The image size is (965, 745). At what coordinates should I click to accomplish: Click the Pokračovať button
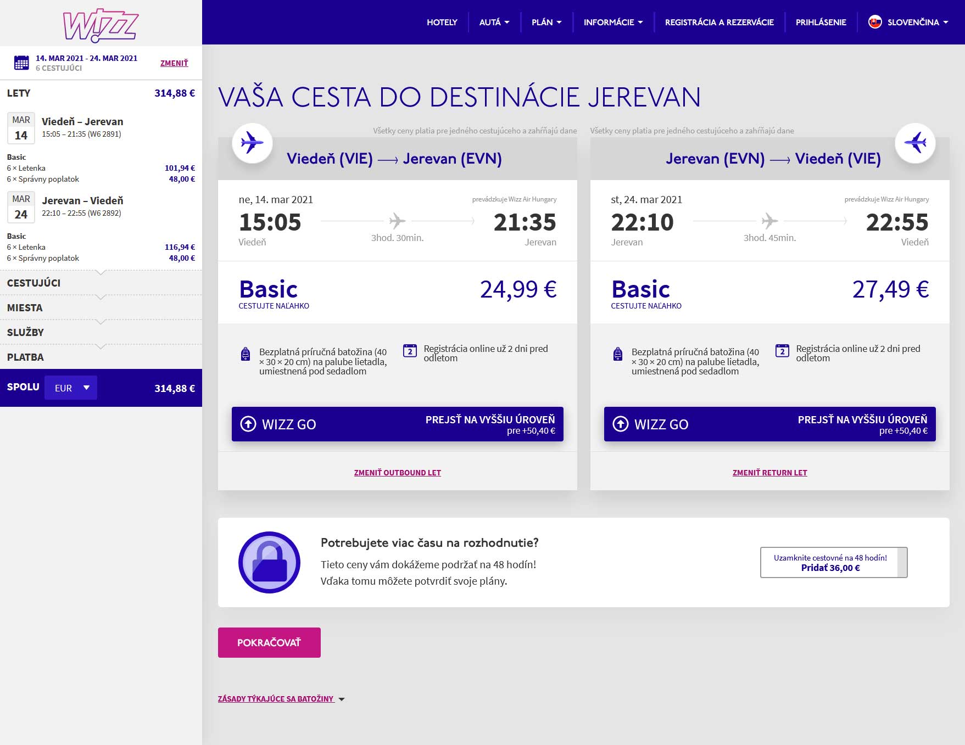click(x=269, y=642)
